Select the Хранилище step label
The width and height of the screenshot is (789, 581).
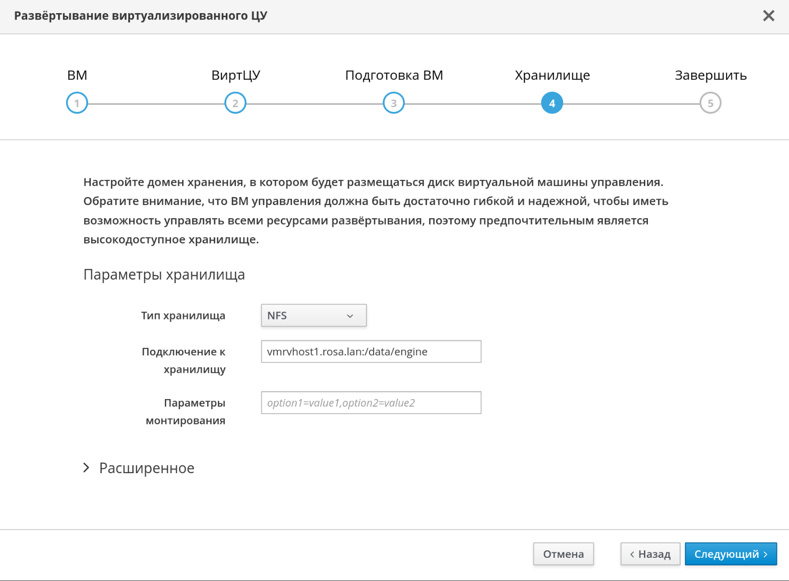552,76
